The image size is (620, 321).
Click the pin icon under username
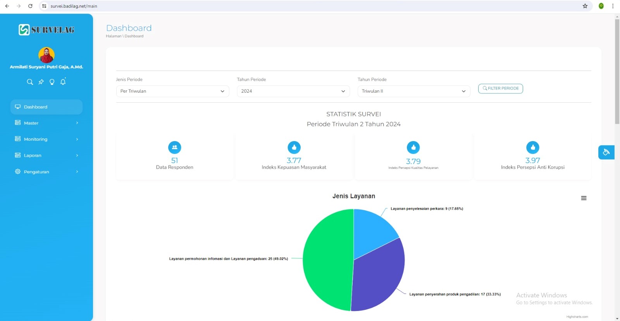(x=41, y=82)
